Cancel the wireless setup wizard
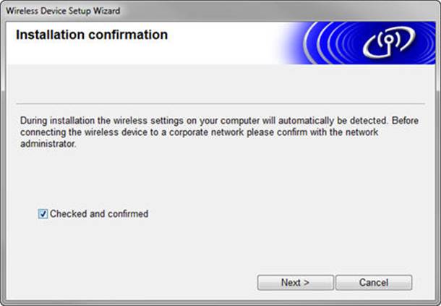This screenshot has width=441, height=306. coord(373,282)
